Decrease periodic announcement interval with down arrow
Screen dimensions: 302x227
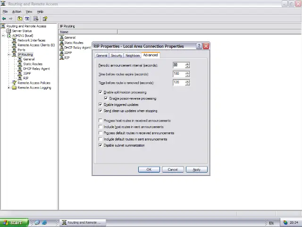[187, 67]
